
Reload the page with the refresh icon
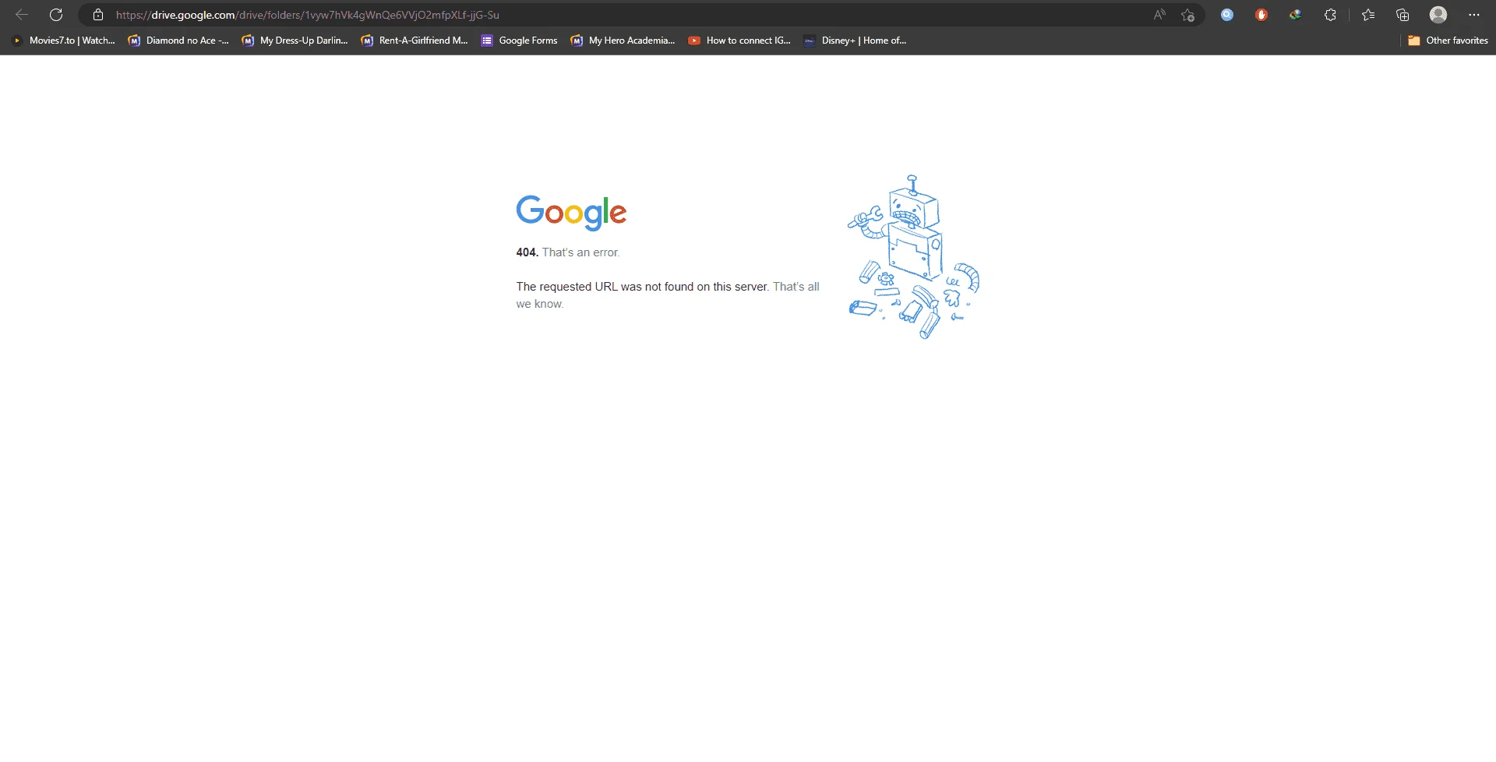(x=56, y=15)
